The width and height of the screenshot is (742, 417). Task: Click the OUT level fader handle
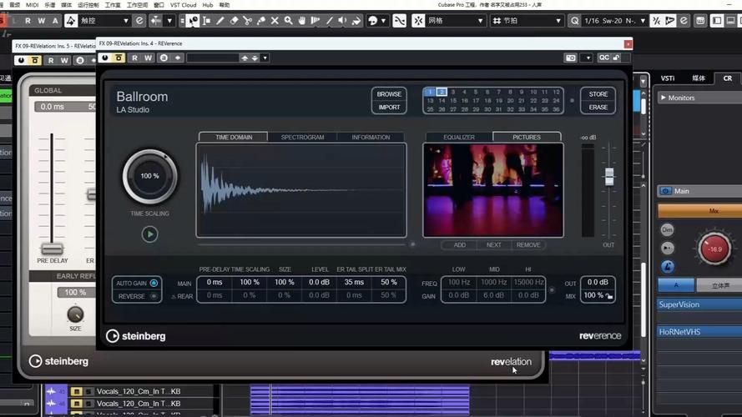click(608, 176)
